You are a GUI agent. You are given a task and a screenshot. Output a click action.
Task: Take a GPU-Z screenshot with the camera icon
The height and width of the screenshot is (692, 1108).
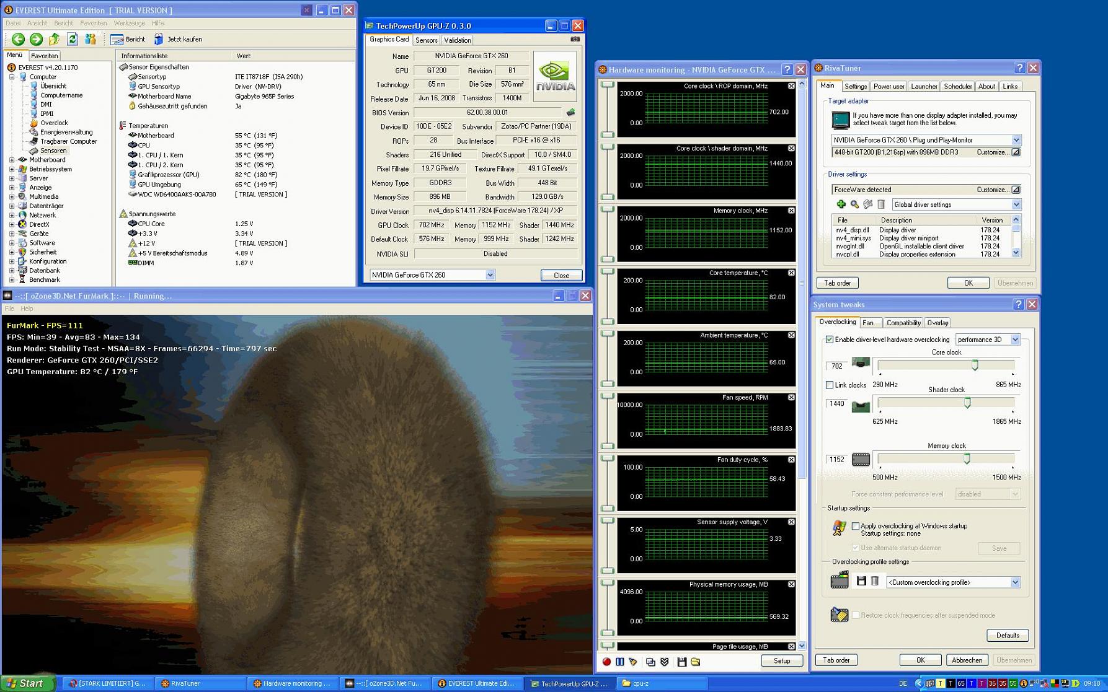pos(575,39)
